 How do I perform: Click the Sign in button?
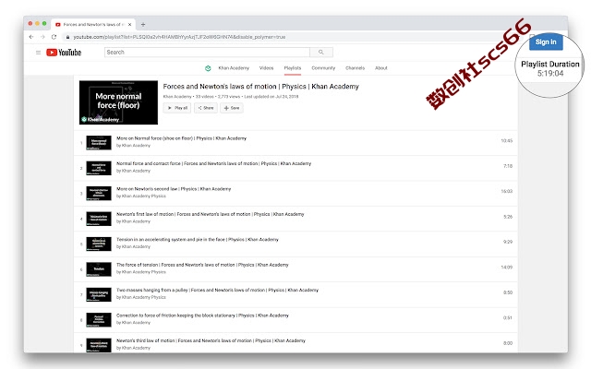click(x=546, y=42)
